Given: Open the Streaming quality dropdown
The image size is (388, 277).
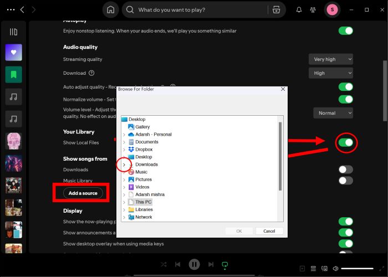Looking at the screenshot, I should tap(330, 59).
